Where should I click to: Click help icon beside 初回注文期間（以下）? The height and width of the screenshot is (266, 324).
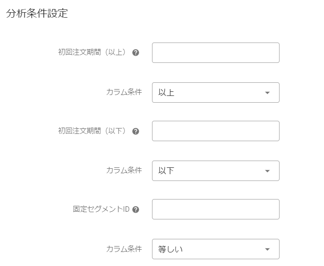tap(135, 131)
